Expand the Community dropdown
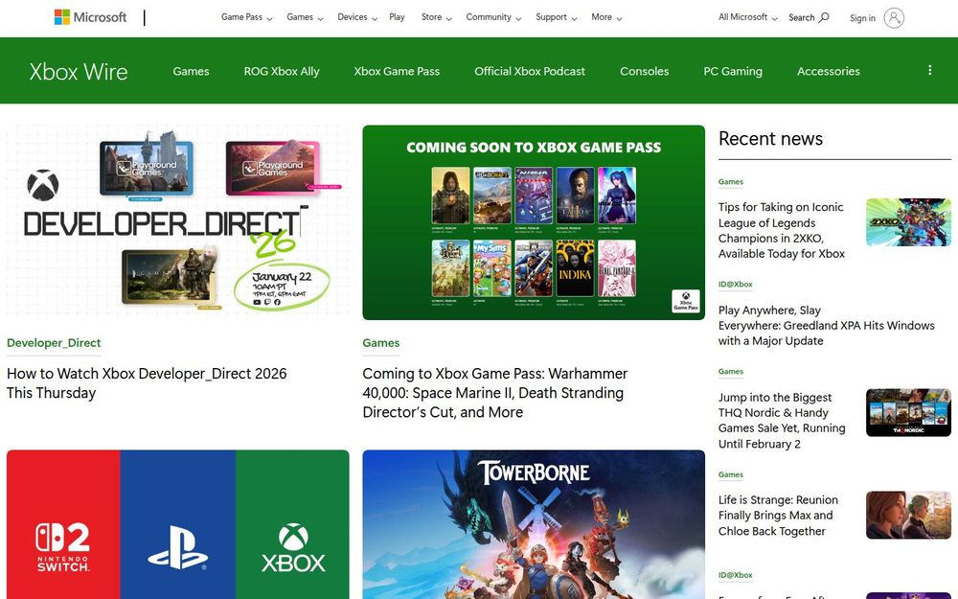This screenshot has width=958, height=599. click(493, 17)
